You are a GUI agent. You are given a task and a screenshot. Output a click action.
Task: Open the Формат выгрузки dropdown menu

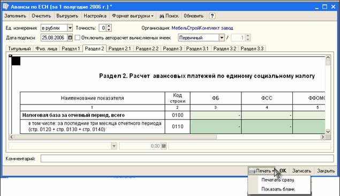[132, 16]
